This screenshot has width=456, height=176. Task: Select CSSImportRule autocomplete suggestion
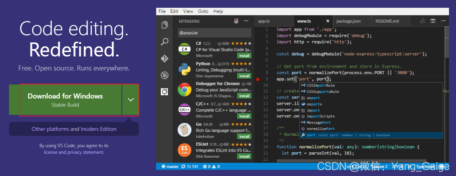(371, 86)
